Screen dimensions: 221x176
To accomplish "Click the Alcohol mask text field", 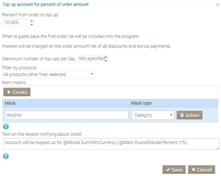I will (x=67, y=115).
